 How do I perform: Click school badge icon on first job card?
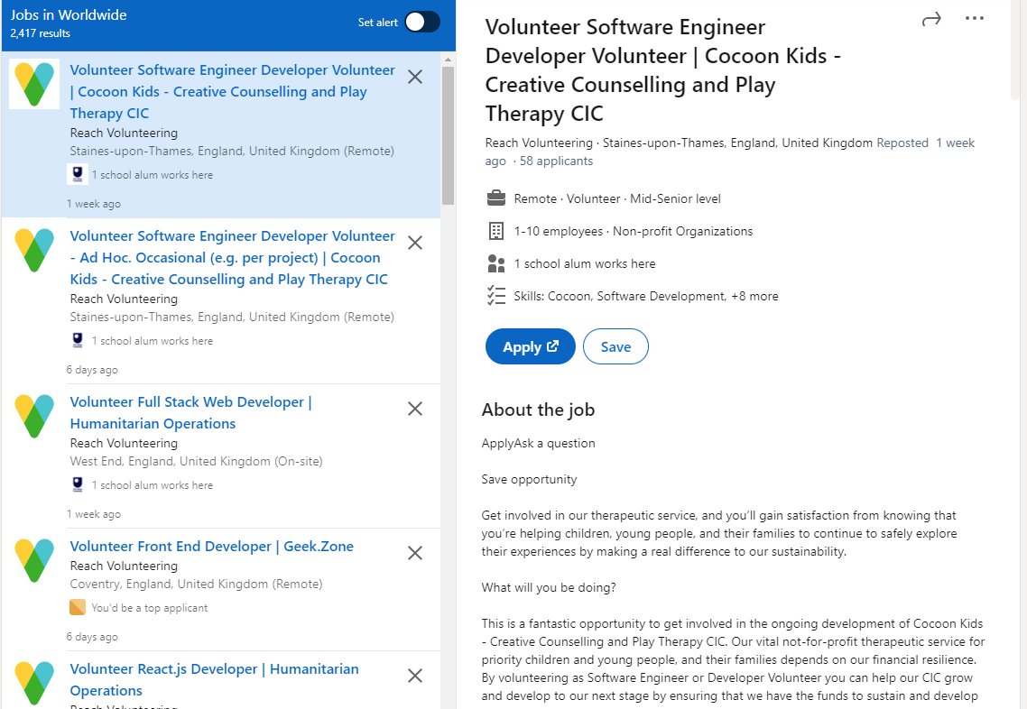tap(78, 174)
